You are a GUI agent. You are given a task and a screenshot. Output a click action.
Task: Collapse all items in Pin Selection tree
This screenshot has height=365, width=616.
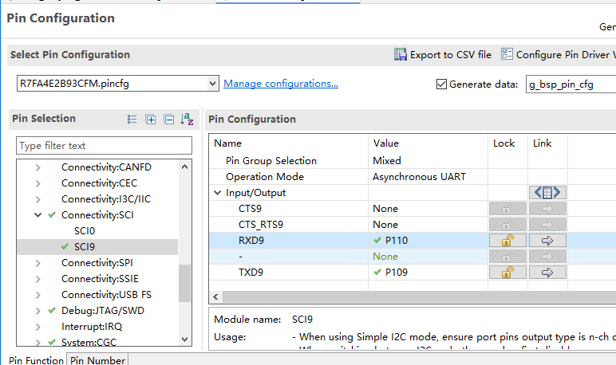coord(168,120)
